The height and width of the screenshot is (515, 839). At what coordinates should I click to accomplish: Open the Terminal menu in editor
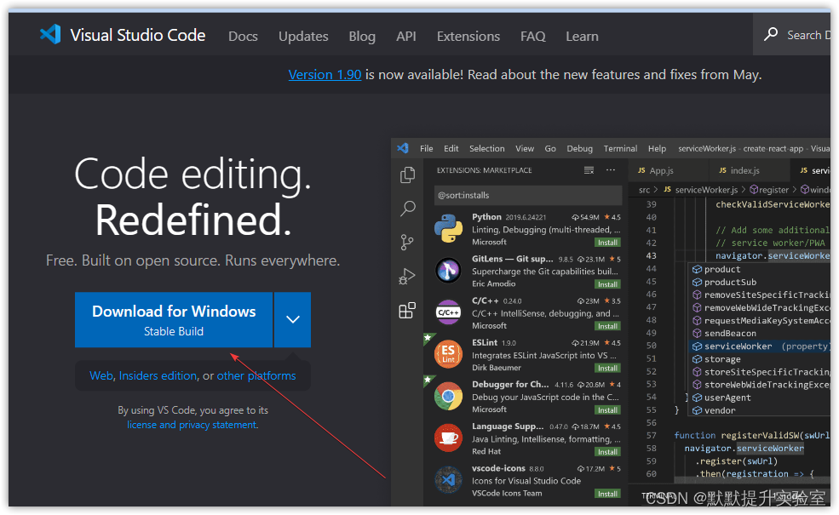tap(620, 149)
